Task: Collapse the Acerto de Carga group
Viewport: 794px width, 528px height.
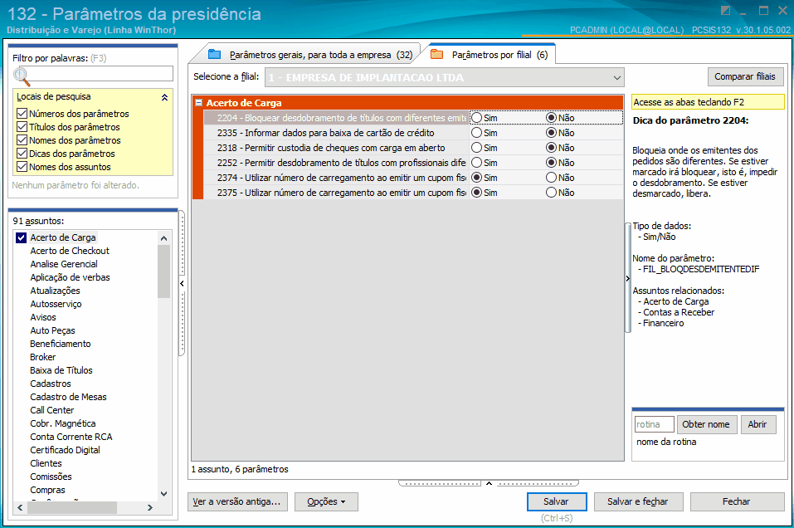Action: (199, 103)
